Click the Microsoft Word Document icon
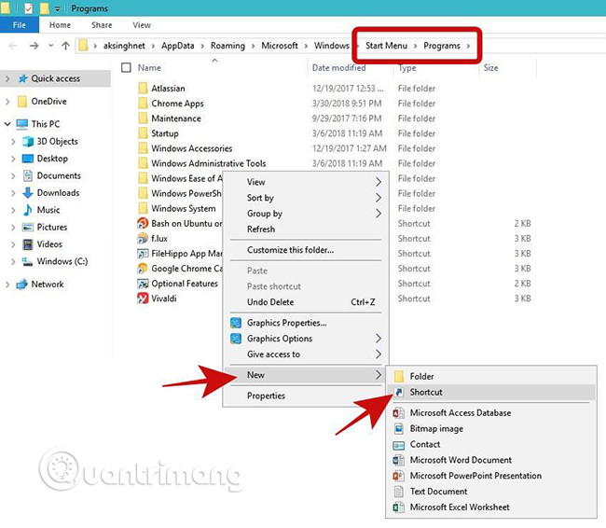The image size is (606, 528). coord(398,460)
